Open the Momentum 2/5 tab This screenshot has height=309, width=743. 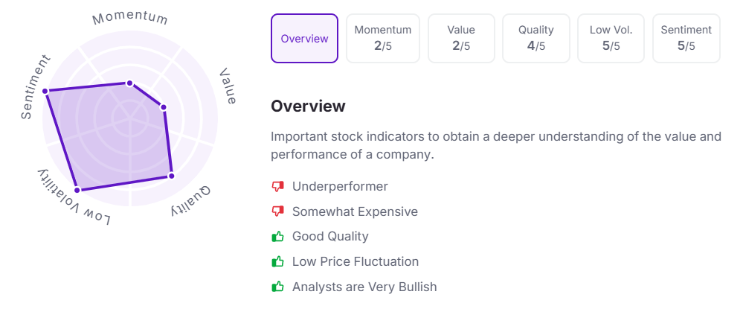[x=382, y=38]
